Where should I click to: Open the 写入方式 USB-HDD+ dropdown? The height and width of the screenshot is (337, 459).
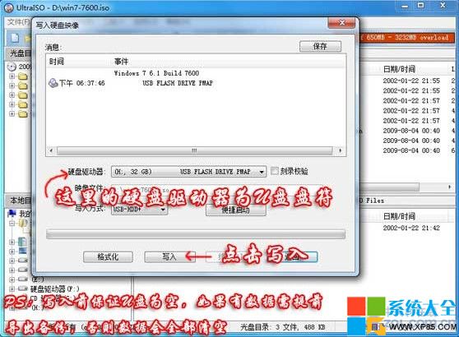(x=139, y=210)
